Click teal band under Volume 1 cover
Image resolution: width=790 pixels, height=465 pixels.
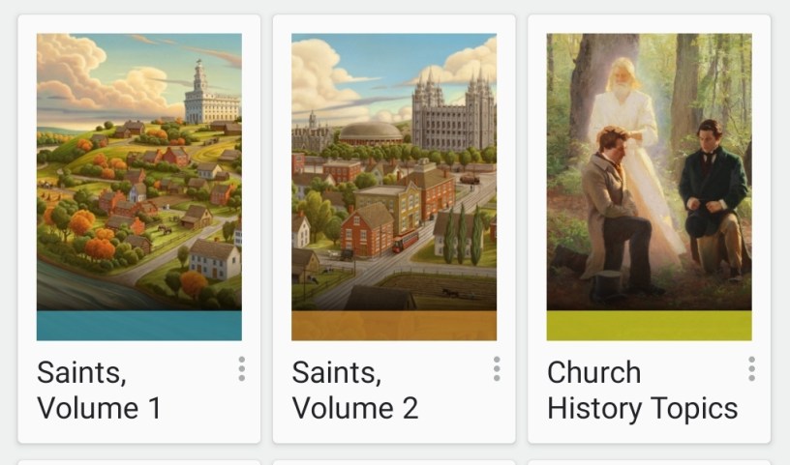138,326
